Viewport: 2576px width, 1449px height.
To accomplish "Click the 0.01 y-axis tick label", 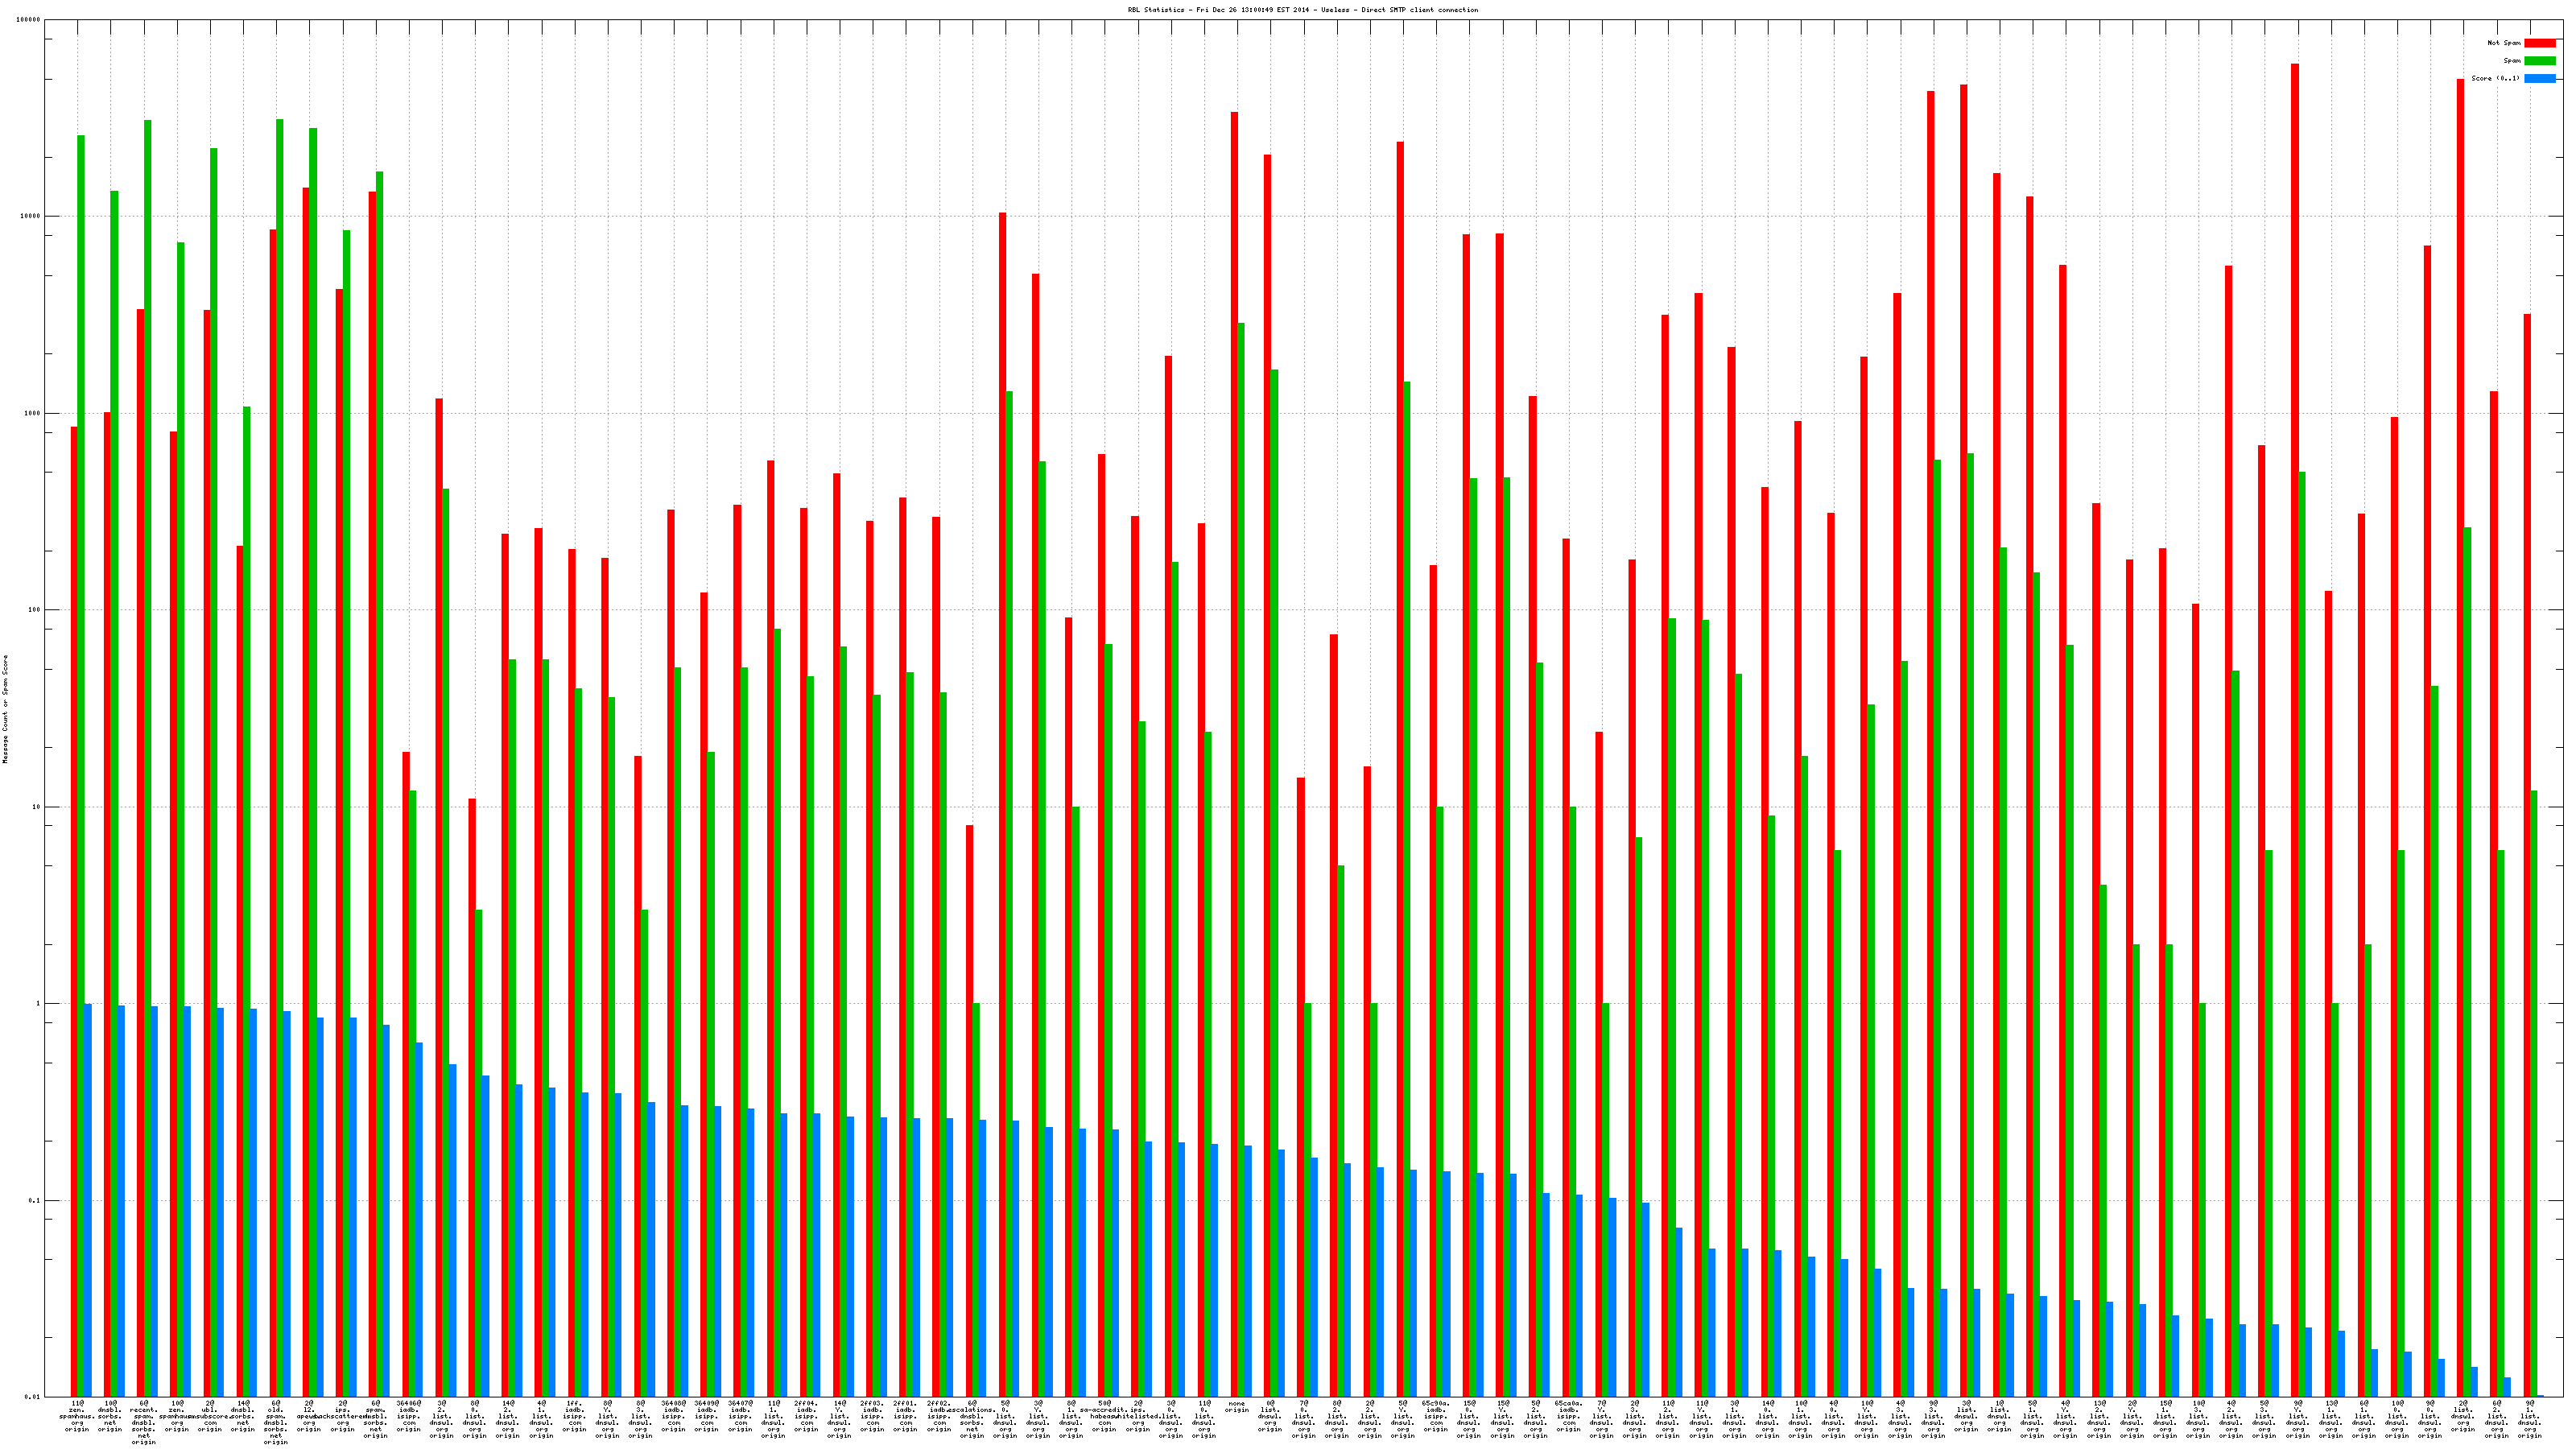I will coord(32,1397).
